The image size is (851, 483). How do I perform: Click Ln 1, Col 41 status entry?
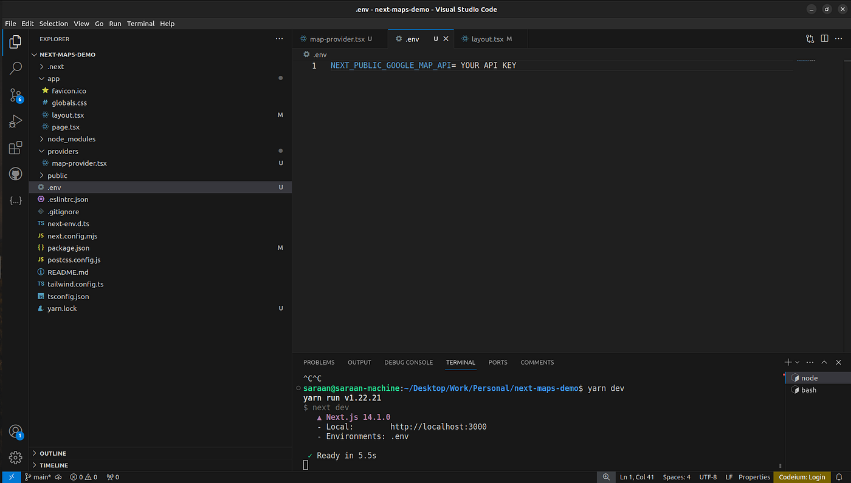coord(637,477)
